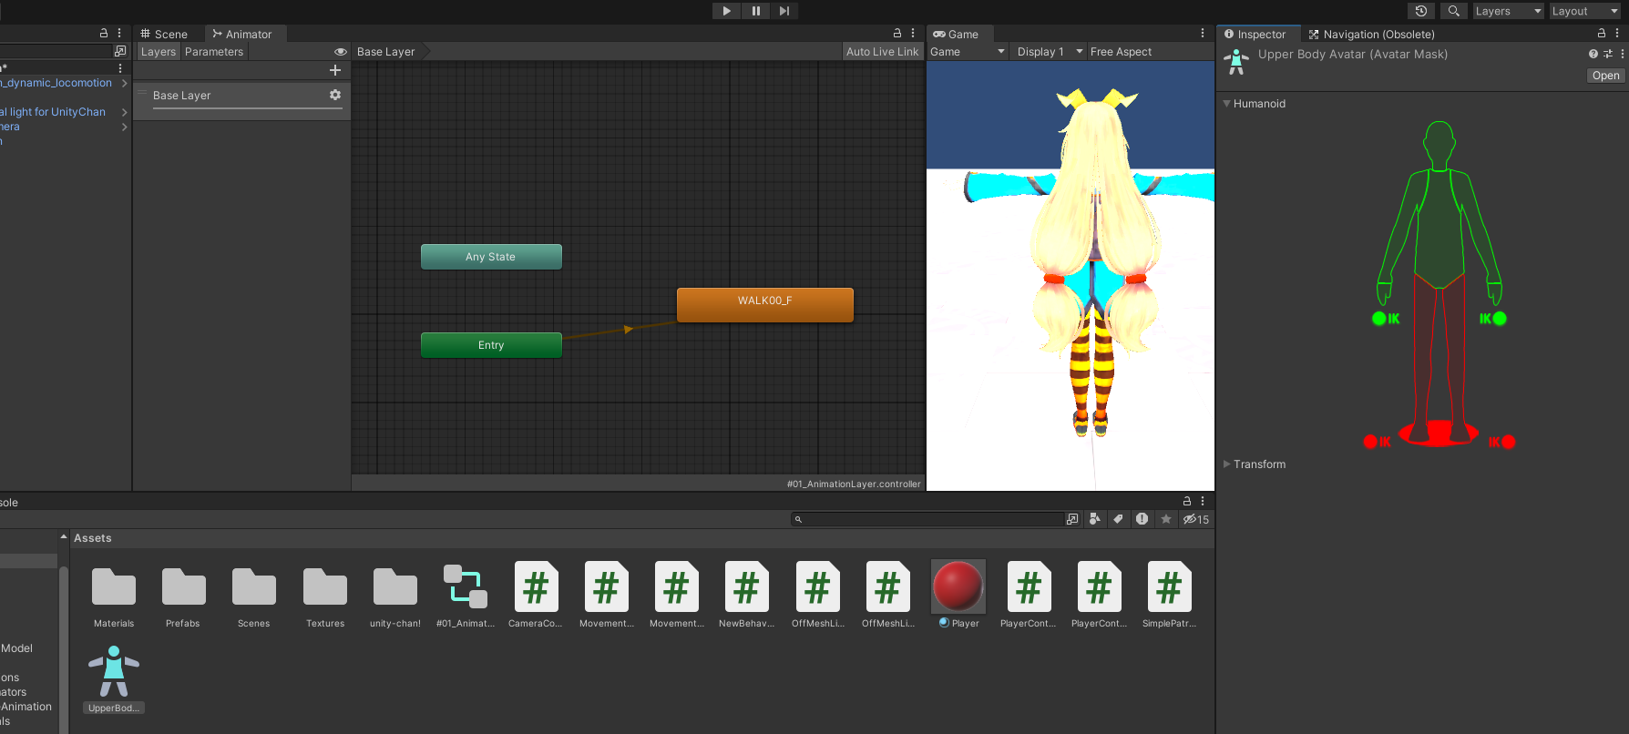Open the Game view mode dropdown
Screen dimensions: 1629x734
point(968,52)
